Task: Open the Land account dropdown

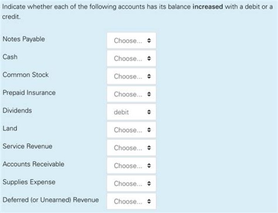Action: [131, 130]
